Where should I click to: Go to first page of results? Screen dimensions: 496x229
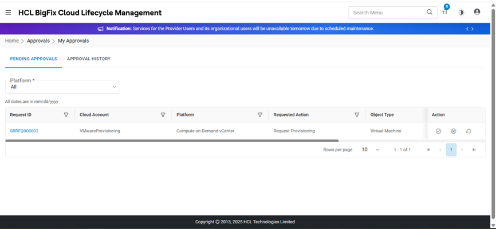(428, 150)
